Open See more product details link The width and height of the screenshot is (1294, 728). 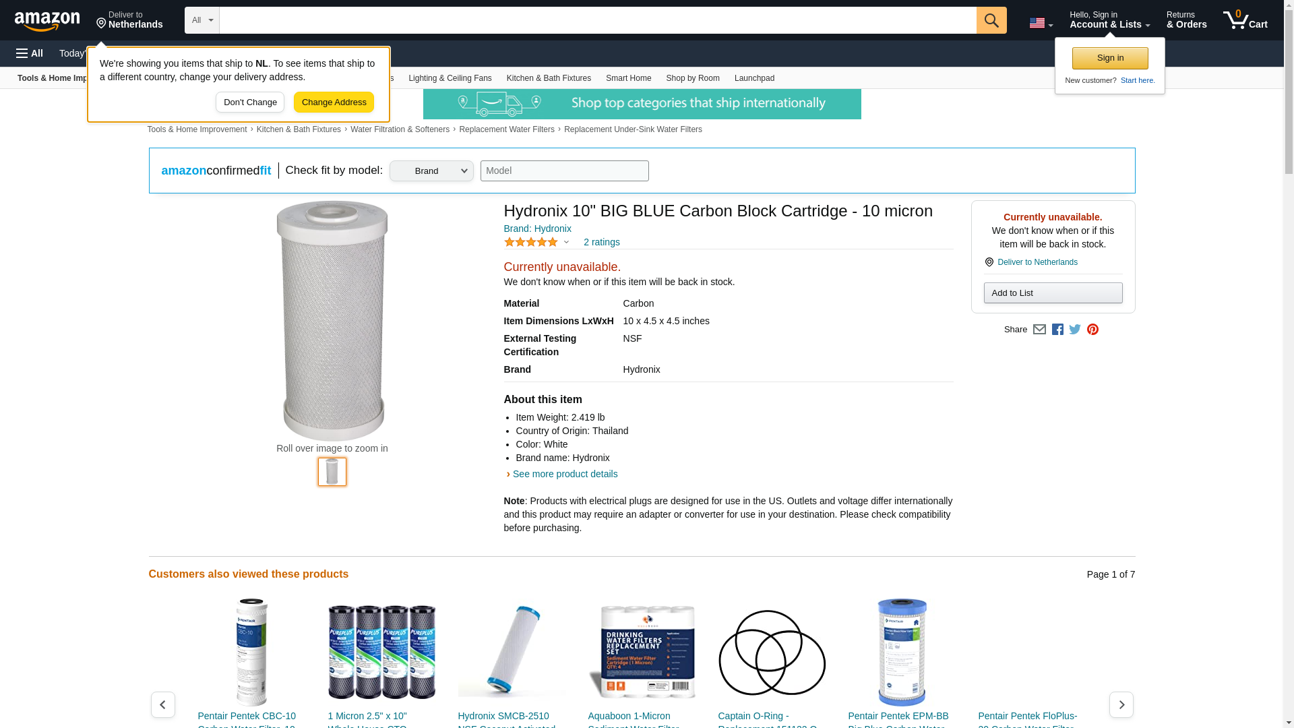point(565,474)
